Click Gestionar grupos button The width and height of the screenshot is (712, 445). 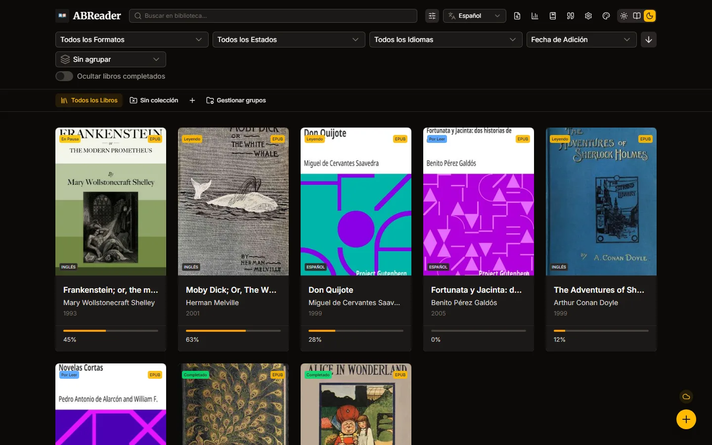[236, 100]
